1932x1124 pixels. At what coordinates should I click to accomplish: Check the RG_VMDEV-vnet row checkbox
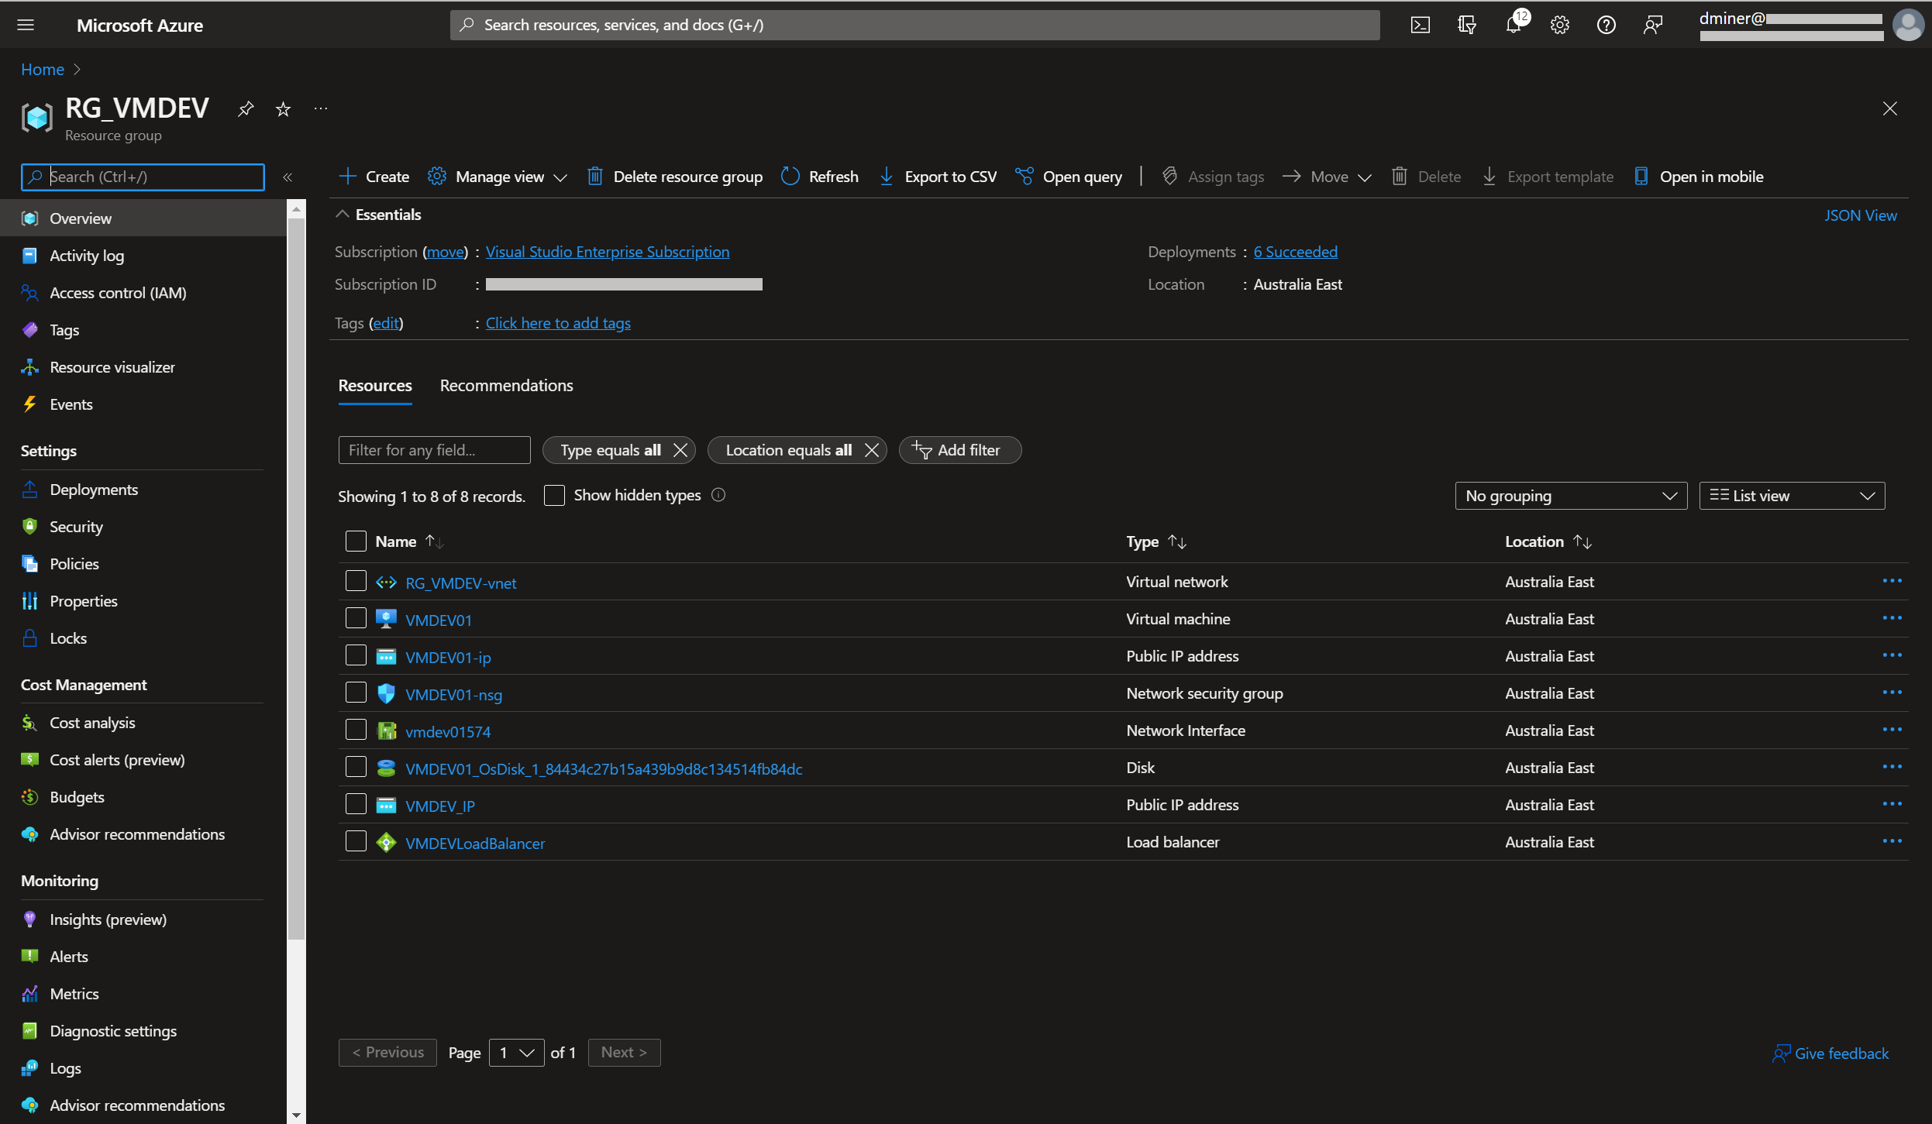(356, 581)
